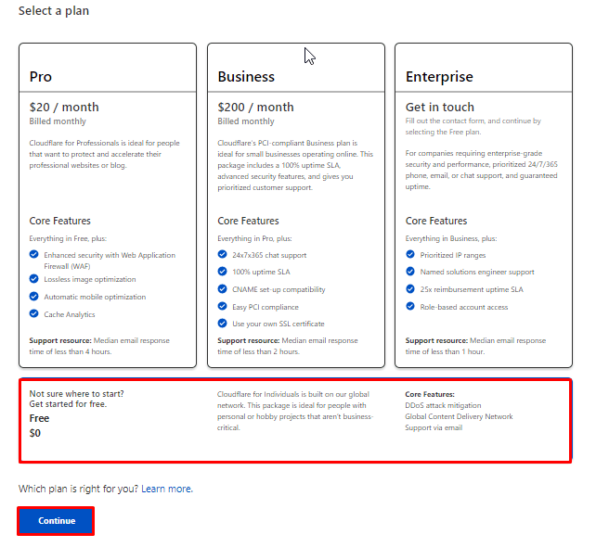596x547 pixels.
Task: Click checkmark icon beside Named solutions engineer support
Action: coord(411,272)
